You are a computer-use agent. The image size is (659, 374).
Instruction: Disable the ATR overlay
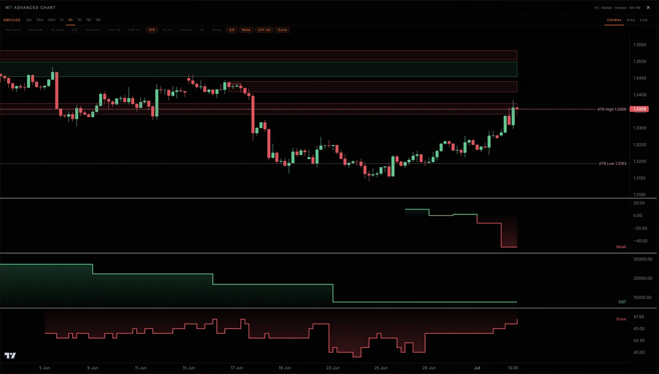(152, 30)
